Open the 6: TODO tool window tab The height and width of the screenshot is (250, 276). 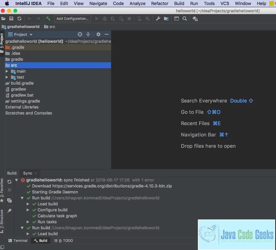point(63,241)
